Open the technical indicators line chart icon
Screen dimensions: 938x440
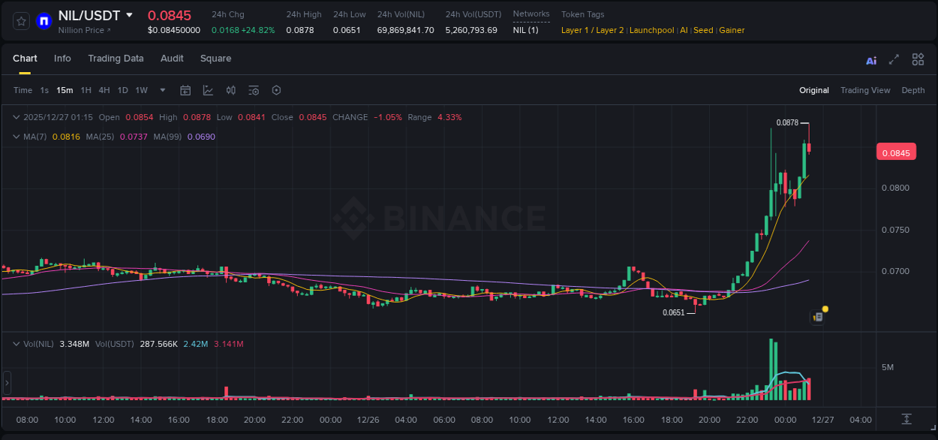tap(208, 90)
